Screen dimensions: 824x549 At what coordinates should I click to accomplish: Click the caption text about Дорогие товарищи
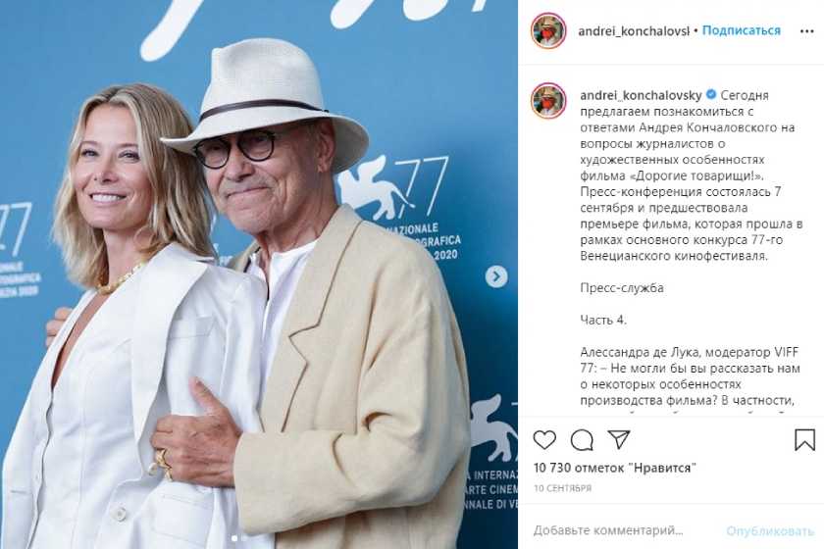click(691, 175)
